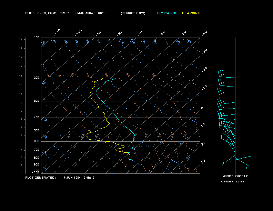This screenshot has height=211, width=273.
Task: Click the 300 pressure level label
Action: coord(37,101)
